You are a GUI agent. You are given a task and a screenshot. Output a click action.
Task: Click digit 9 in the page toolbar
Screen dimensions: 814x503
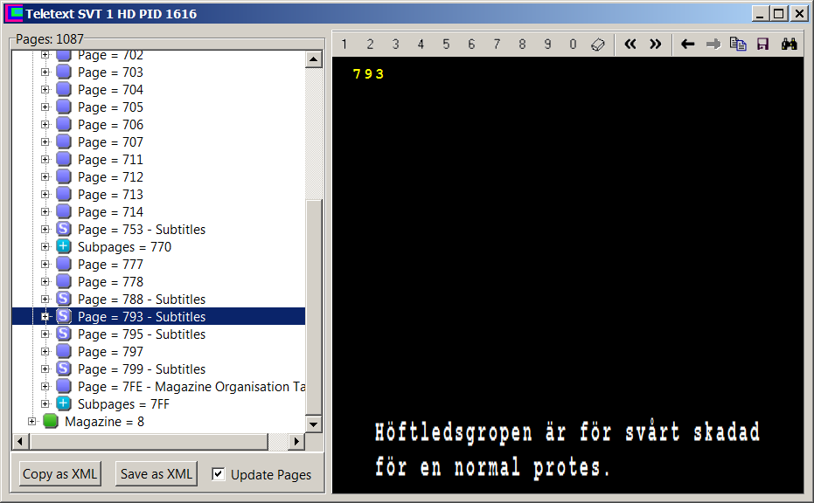(547, 44)
